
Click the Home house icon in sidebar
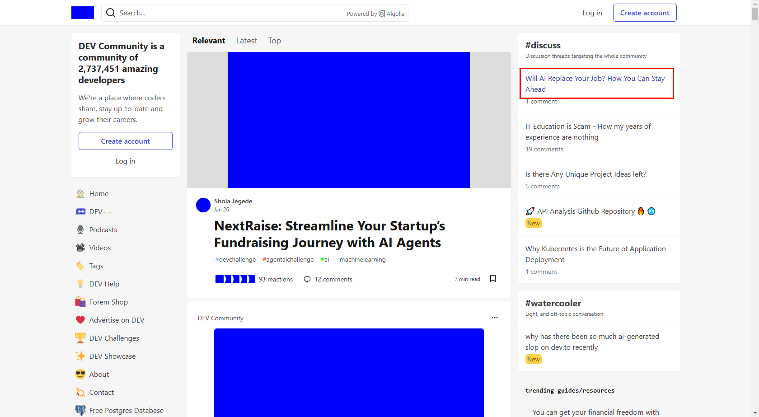pyautogui.click(x=80, y=193)
